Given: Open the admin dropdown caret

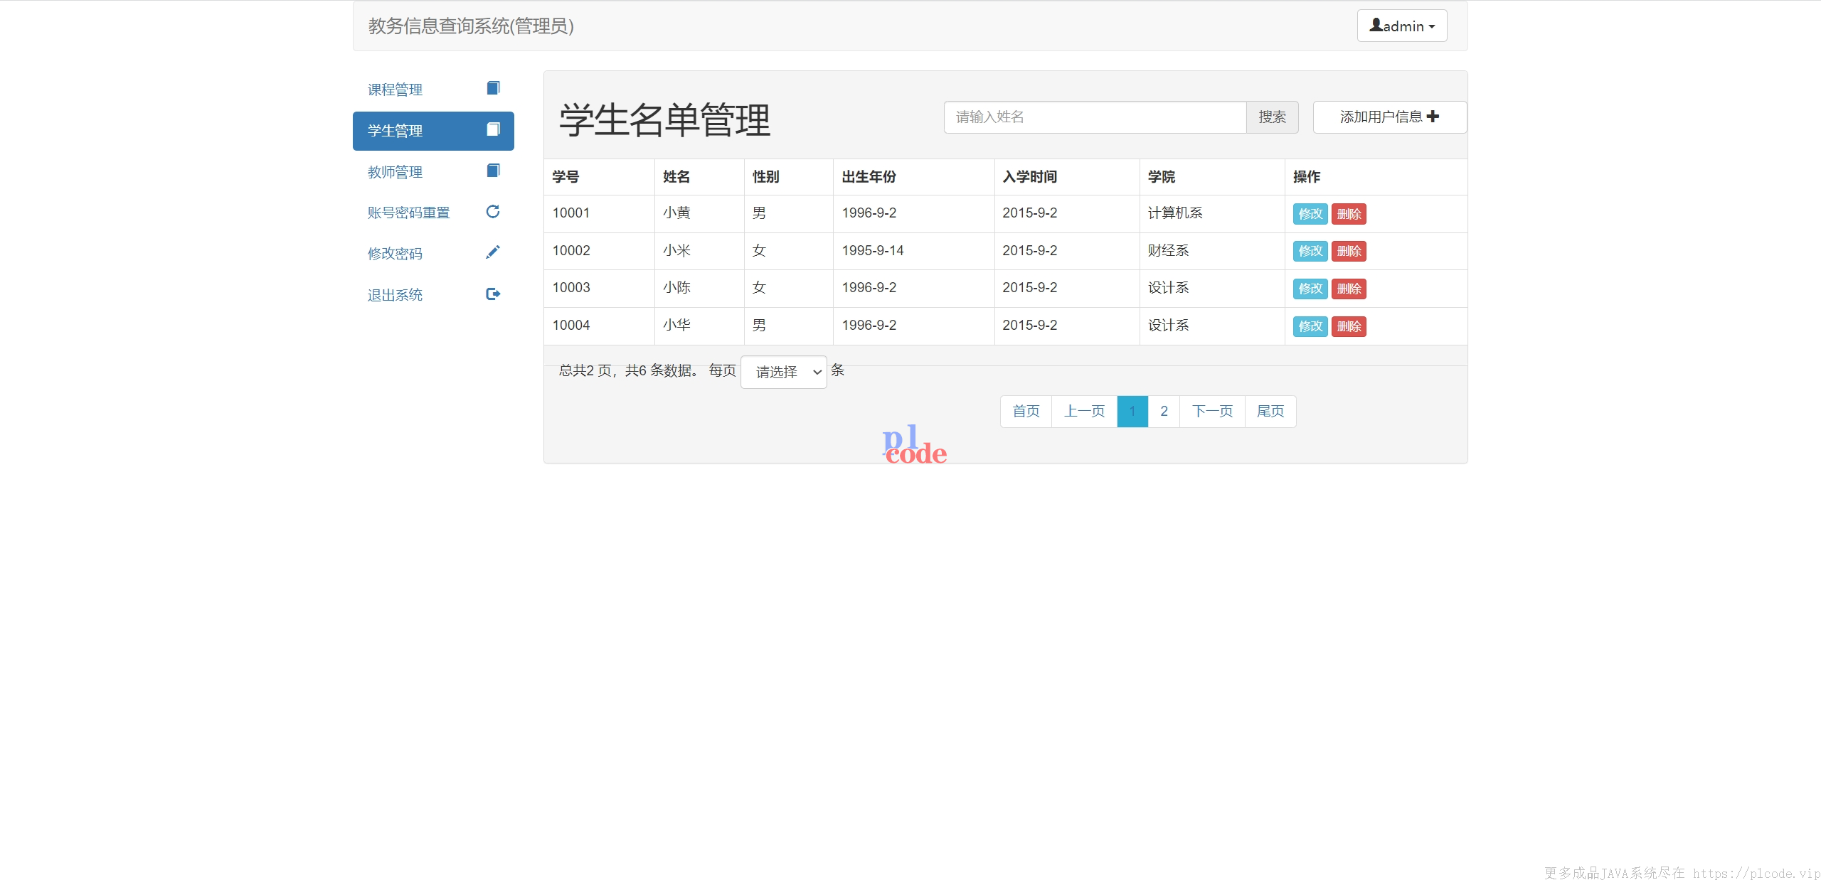Looking at the screenshot, I should tap(1432, 27).
